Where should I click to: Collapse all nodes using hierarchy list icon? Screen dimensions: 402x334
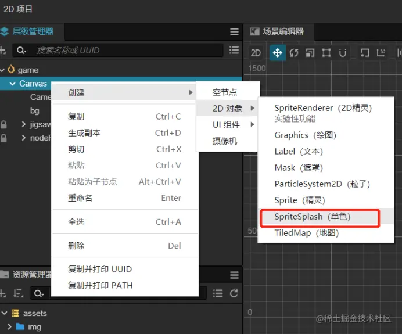[234, 50]
